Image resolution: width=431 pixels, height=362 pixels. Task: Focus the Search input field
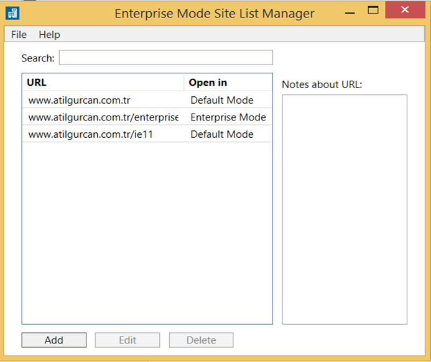tap(166, 57)
